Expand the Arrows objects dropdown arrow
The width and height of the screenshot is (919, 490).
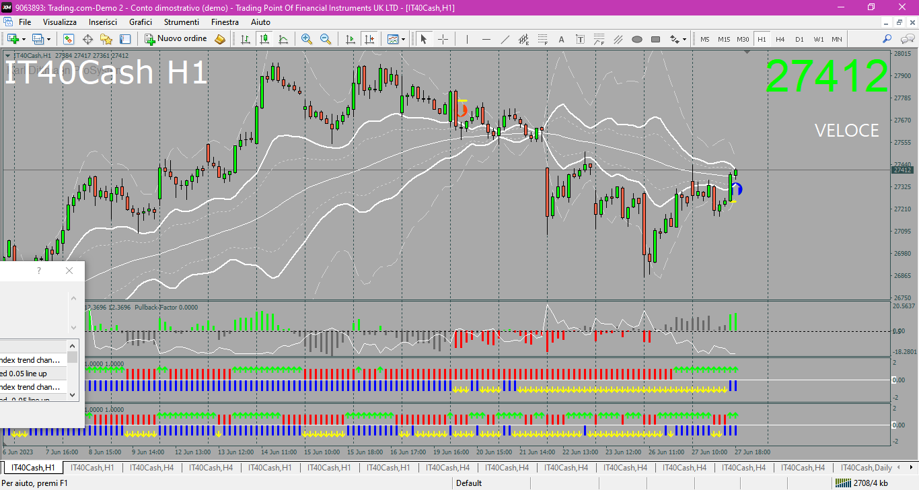(x=685, y=39)
